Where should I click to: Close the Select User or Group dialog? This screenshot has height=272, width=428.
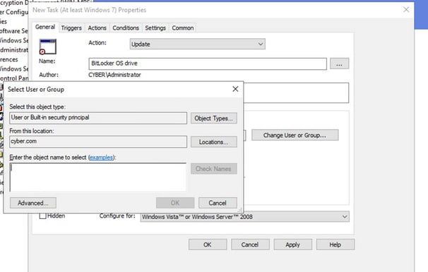point(235,89)
